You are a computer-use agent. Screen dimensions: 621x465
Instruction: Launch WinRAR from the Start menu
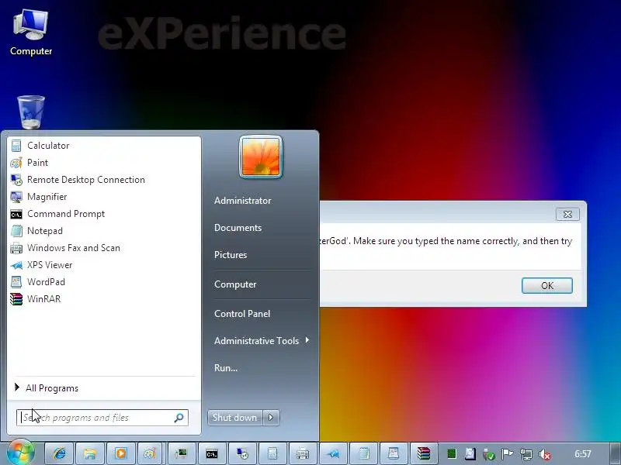coord(104,299)
